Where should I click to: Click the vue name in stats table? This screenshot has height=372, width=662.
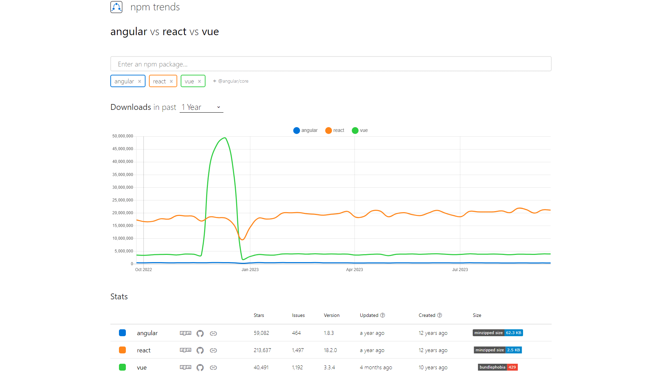(x=142, y=368)
